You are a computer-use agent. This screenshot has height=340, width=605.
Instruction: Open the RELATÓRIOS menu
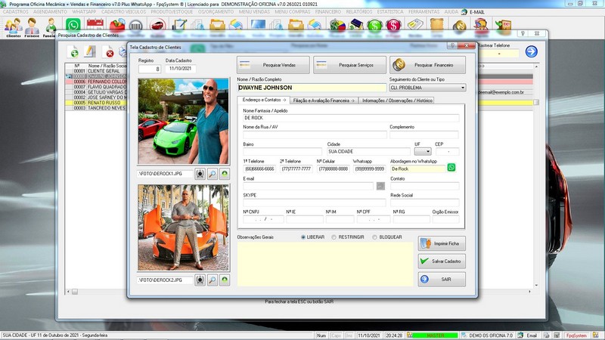pyautogui.click(x=359, y=12)
